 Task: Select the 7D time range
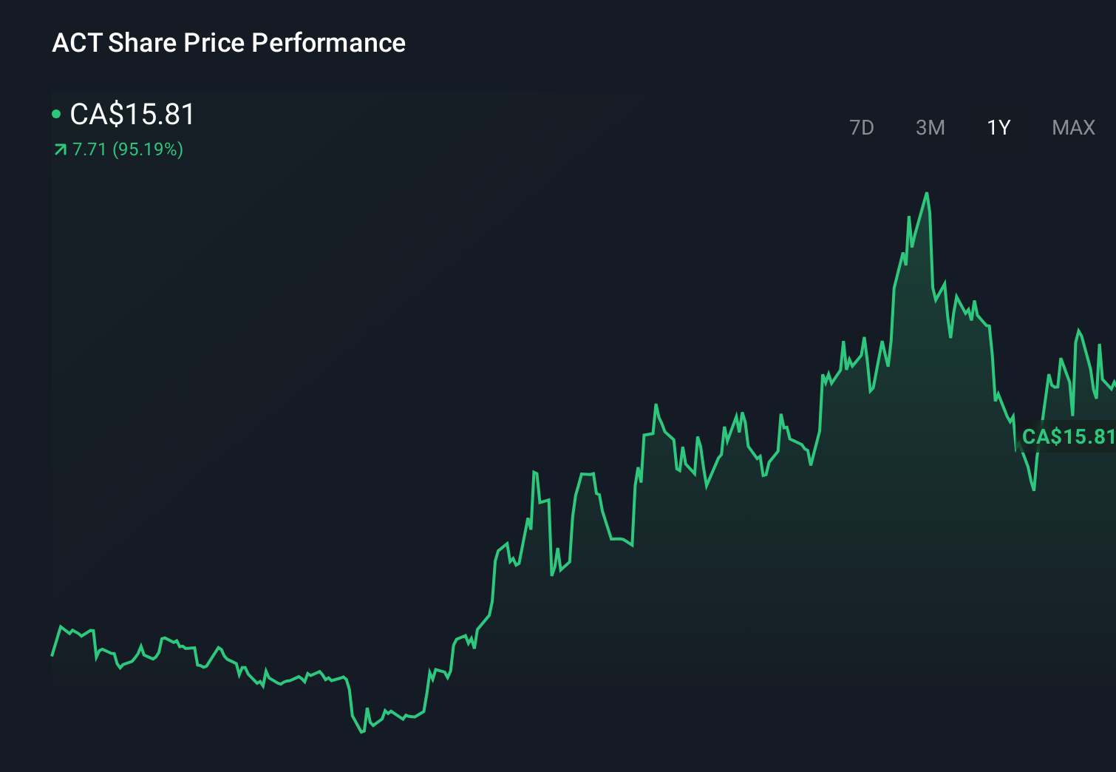click(x=862, y=127)
